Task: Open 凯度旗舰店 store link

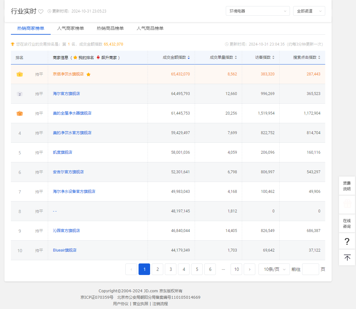Action: pos(63,152)
